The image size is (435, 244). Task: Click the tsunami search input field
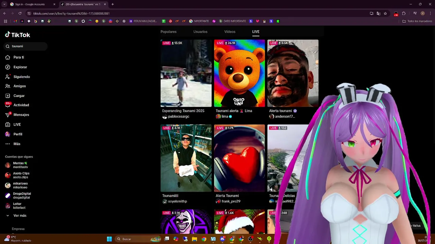click(26, 46)
